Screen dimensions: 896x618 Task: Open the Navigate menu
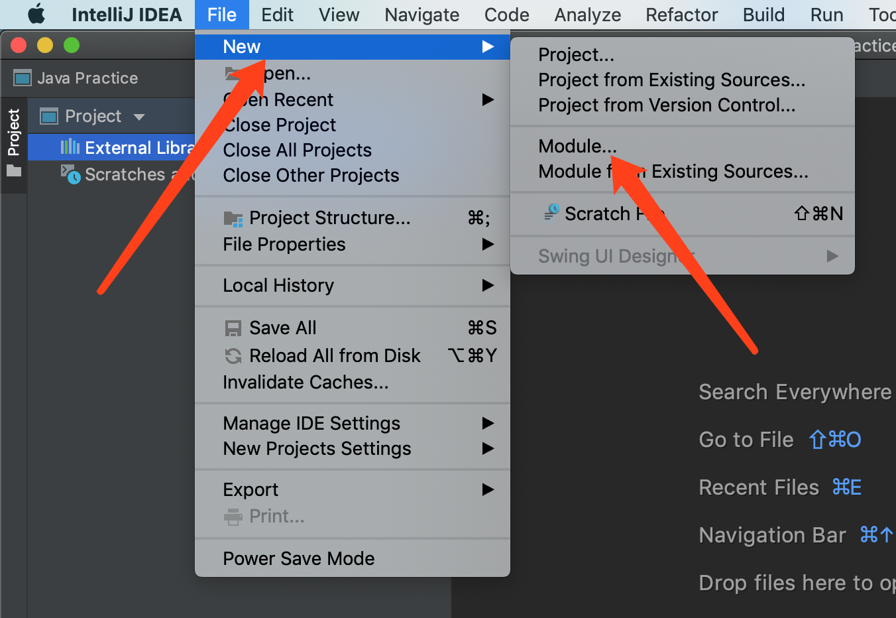pyautogui.click(x=421, y=15)
